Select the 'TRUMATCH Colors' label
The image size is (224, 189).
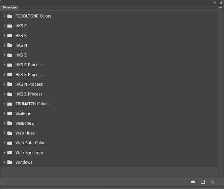[32, 104]
